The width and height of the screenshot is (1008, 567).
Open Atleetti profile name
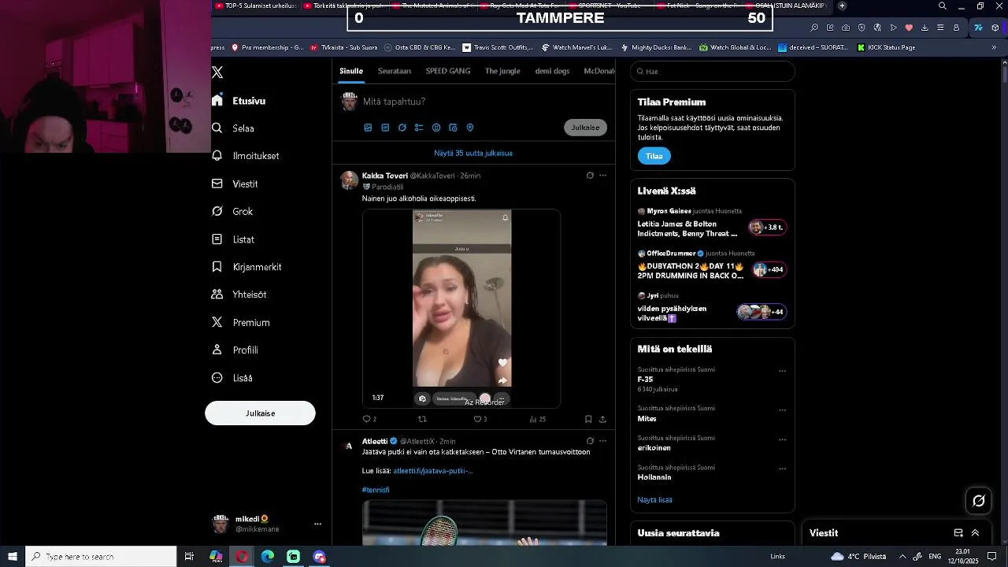tap(375, 441)
